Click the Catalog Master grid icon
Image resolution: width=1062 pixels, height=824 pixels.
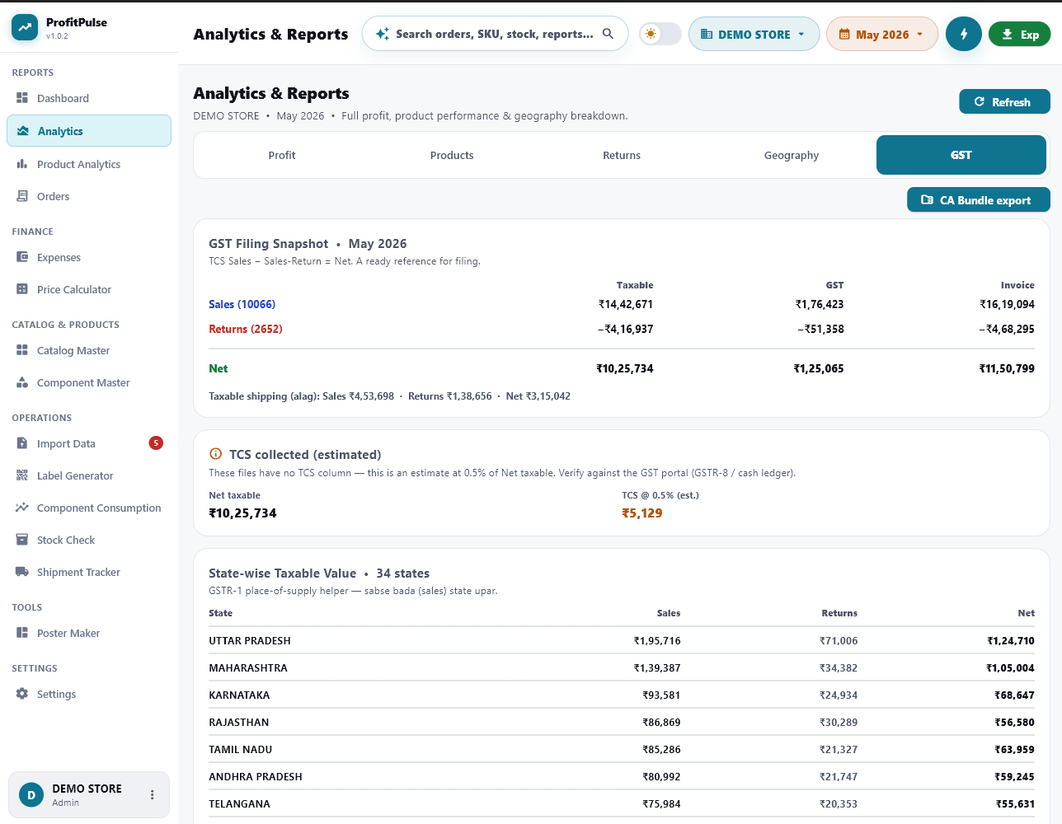click(x=22, y=350)
